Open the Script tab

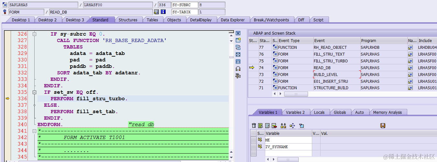point(318,20)
